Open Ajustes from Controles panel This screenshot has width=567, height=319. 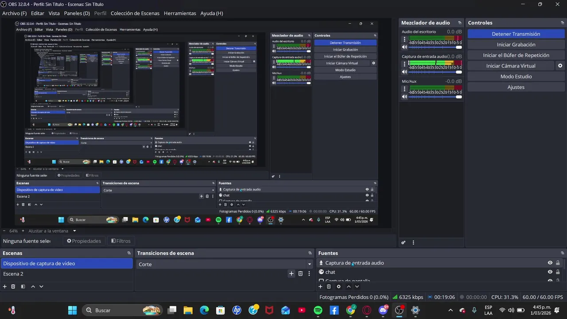pos(516,87)
